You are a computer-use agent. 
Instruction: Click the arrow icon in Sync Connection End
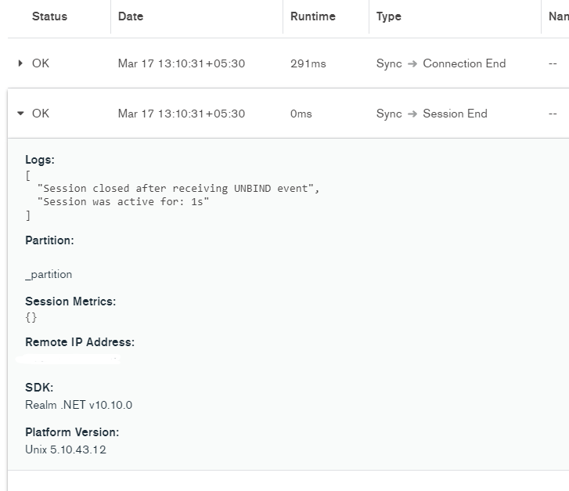[x=412, y=63]
